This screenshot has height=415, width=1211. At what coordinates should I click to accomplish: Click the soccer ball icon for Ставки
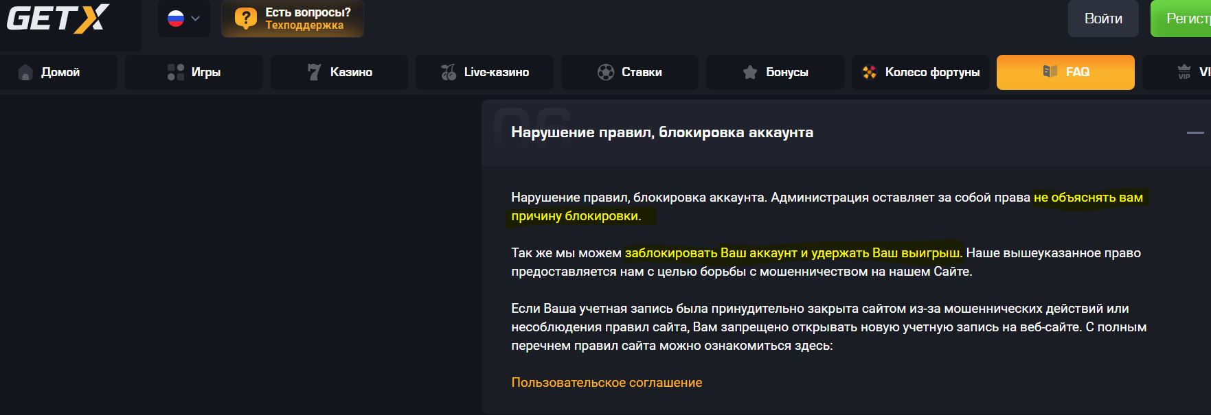click(605, 72)
